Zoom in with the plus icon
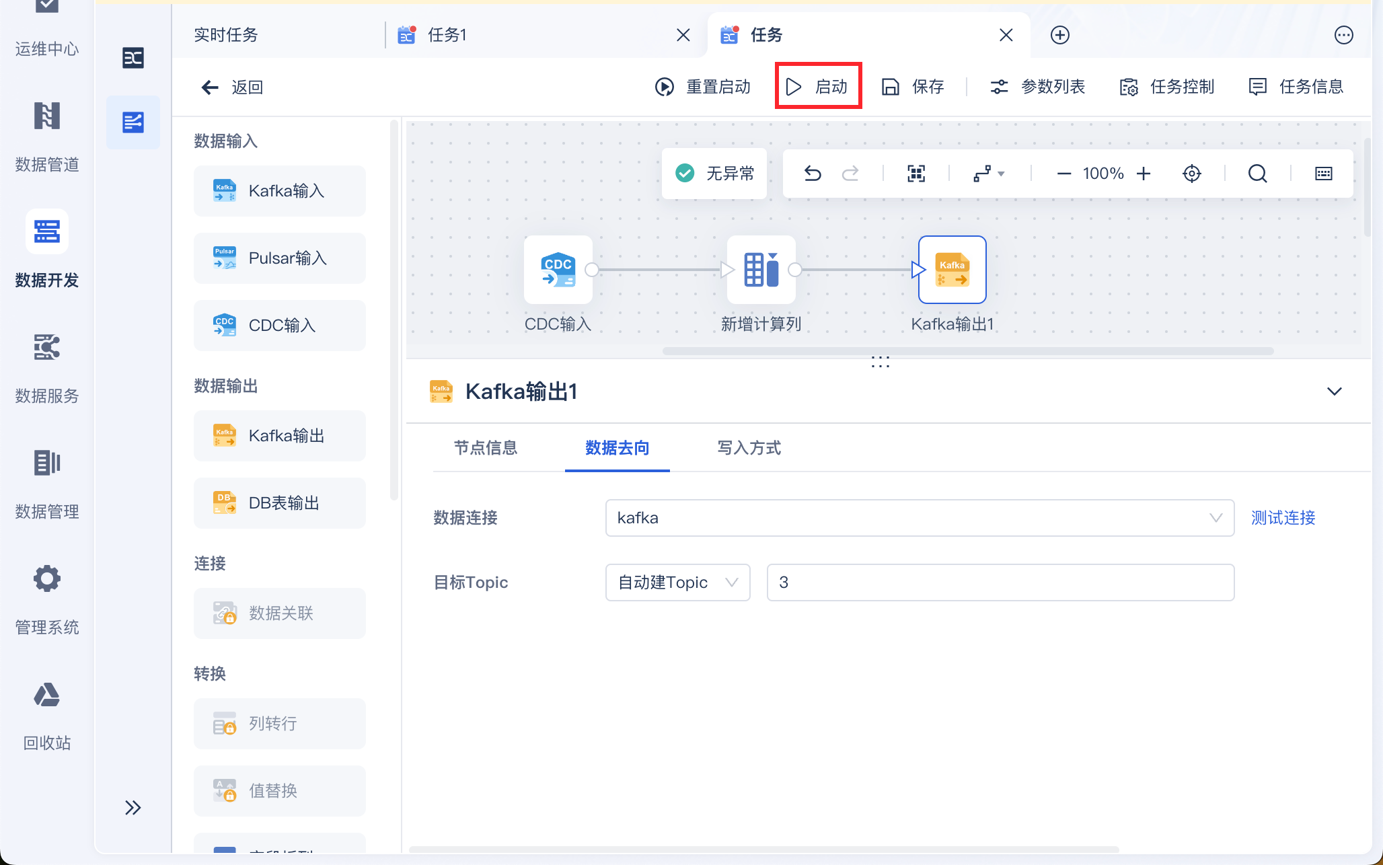Image resolution: width=1383 pixels, height=865 pixels. pyautogui.click(x=1144, y=174)
